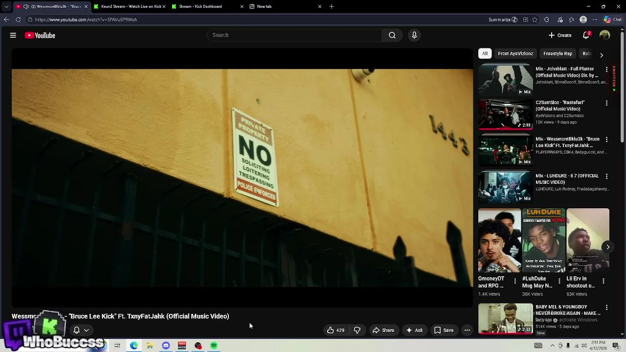The width and height of the screenshot is (626, 352).
Task: Open options for LUHDUKE 6 7 mix
Action: [x=607, y=176]
